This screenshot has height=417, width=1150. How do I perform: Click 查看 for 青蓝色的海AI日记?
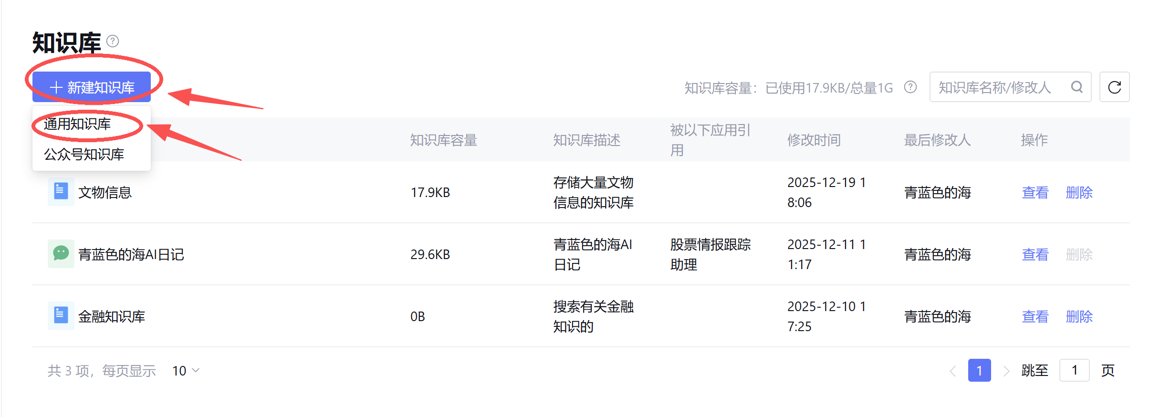click(x=1035, y=254)
